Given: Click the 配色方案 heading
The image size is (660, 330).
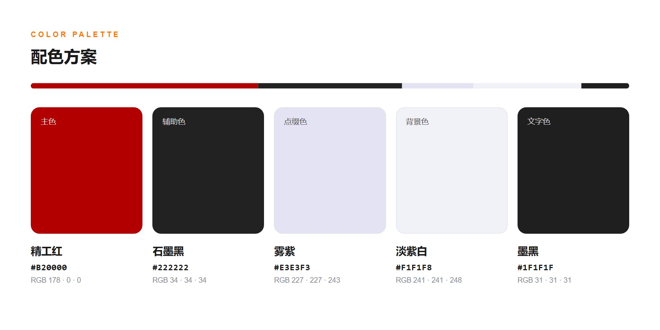Looking at the screenshot, I should coord(64,57).
